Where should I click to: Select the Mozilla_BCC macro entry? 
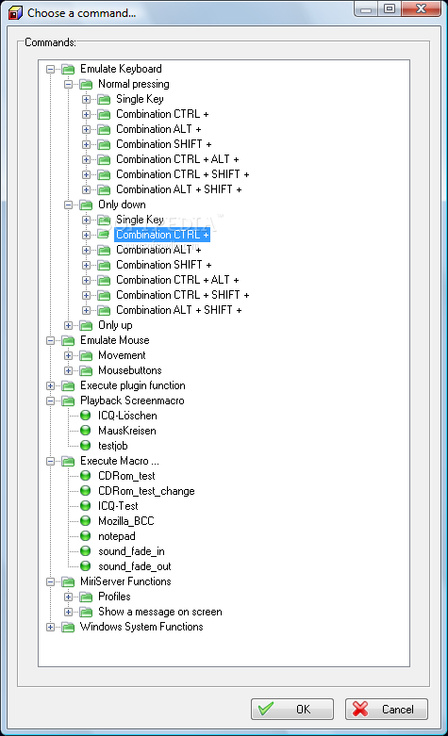coord(125,521)
